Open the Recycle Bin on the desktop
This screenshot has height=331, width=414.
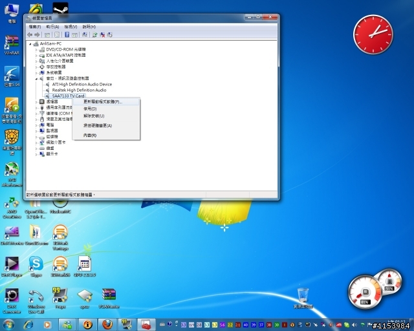(x=303, y=298)
